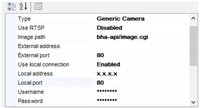Click the Generic Camera type value
200x108 pixels.
(120, 19)
